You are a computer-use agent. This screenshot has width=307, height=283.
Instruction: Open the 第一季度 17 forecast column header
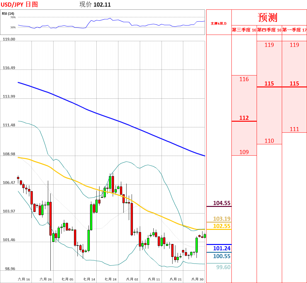pyautogui.click(x=294, y=30)
